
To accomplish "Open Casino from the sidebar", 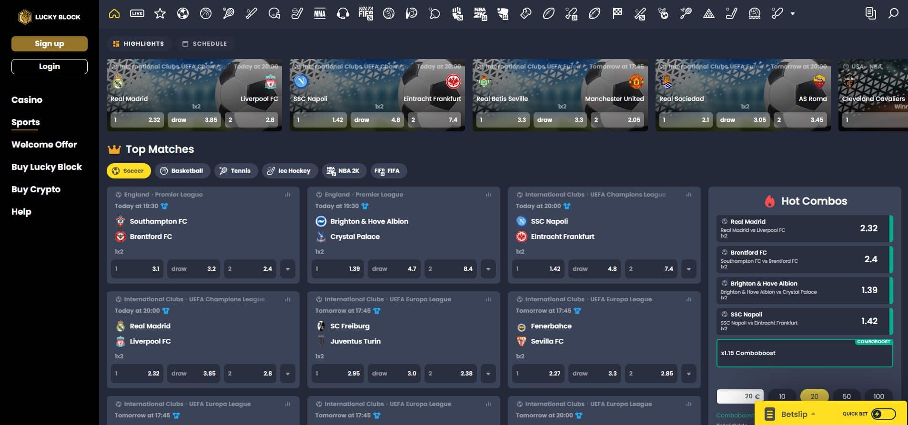I will pyautogui.click(x=27, y=99).
